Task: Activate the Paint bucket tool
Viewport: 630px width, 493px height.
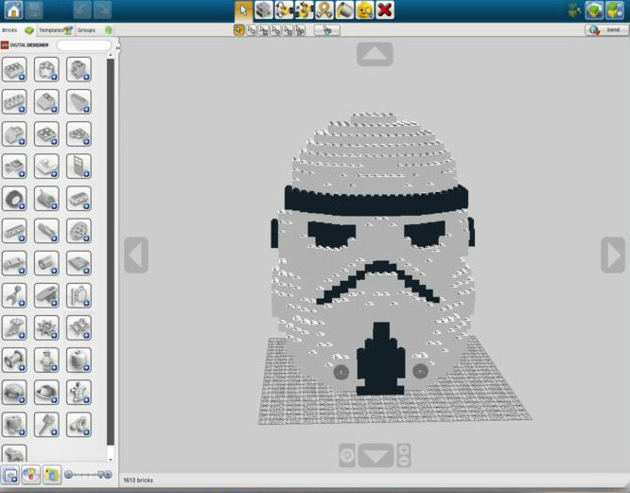Action: pyautogui.click(x=344, y=10)
